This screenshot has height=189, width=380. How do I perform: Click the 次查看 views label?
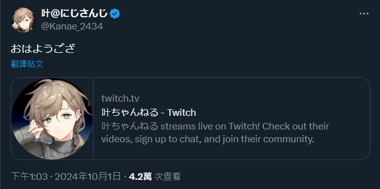click(168, 177)
